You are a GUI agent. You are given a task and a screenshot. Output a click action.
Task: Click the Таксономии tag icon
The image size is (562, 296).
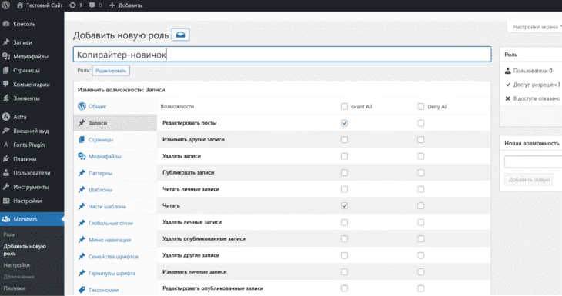(82, 290)
